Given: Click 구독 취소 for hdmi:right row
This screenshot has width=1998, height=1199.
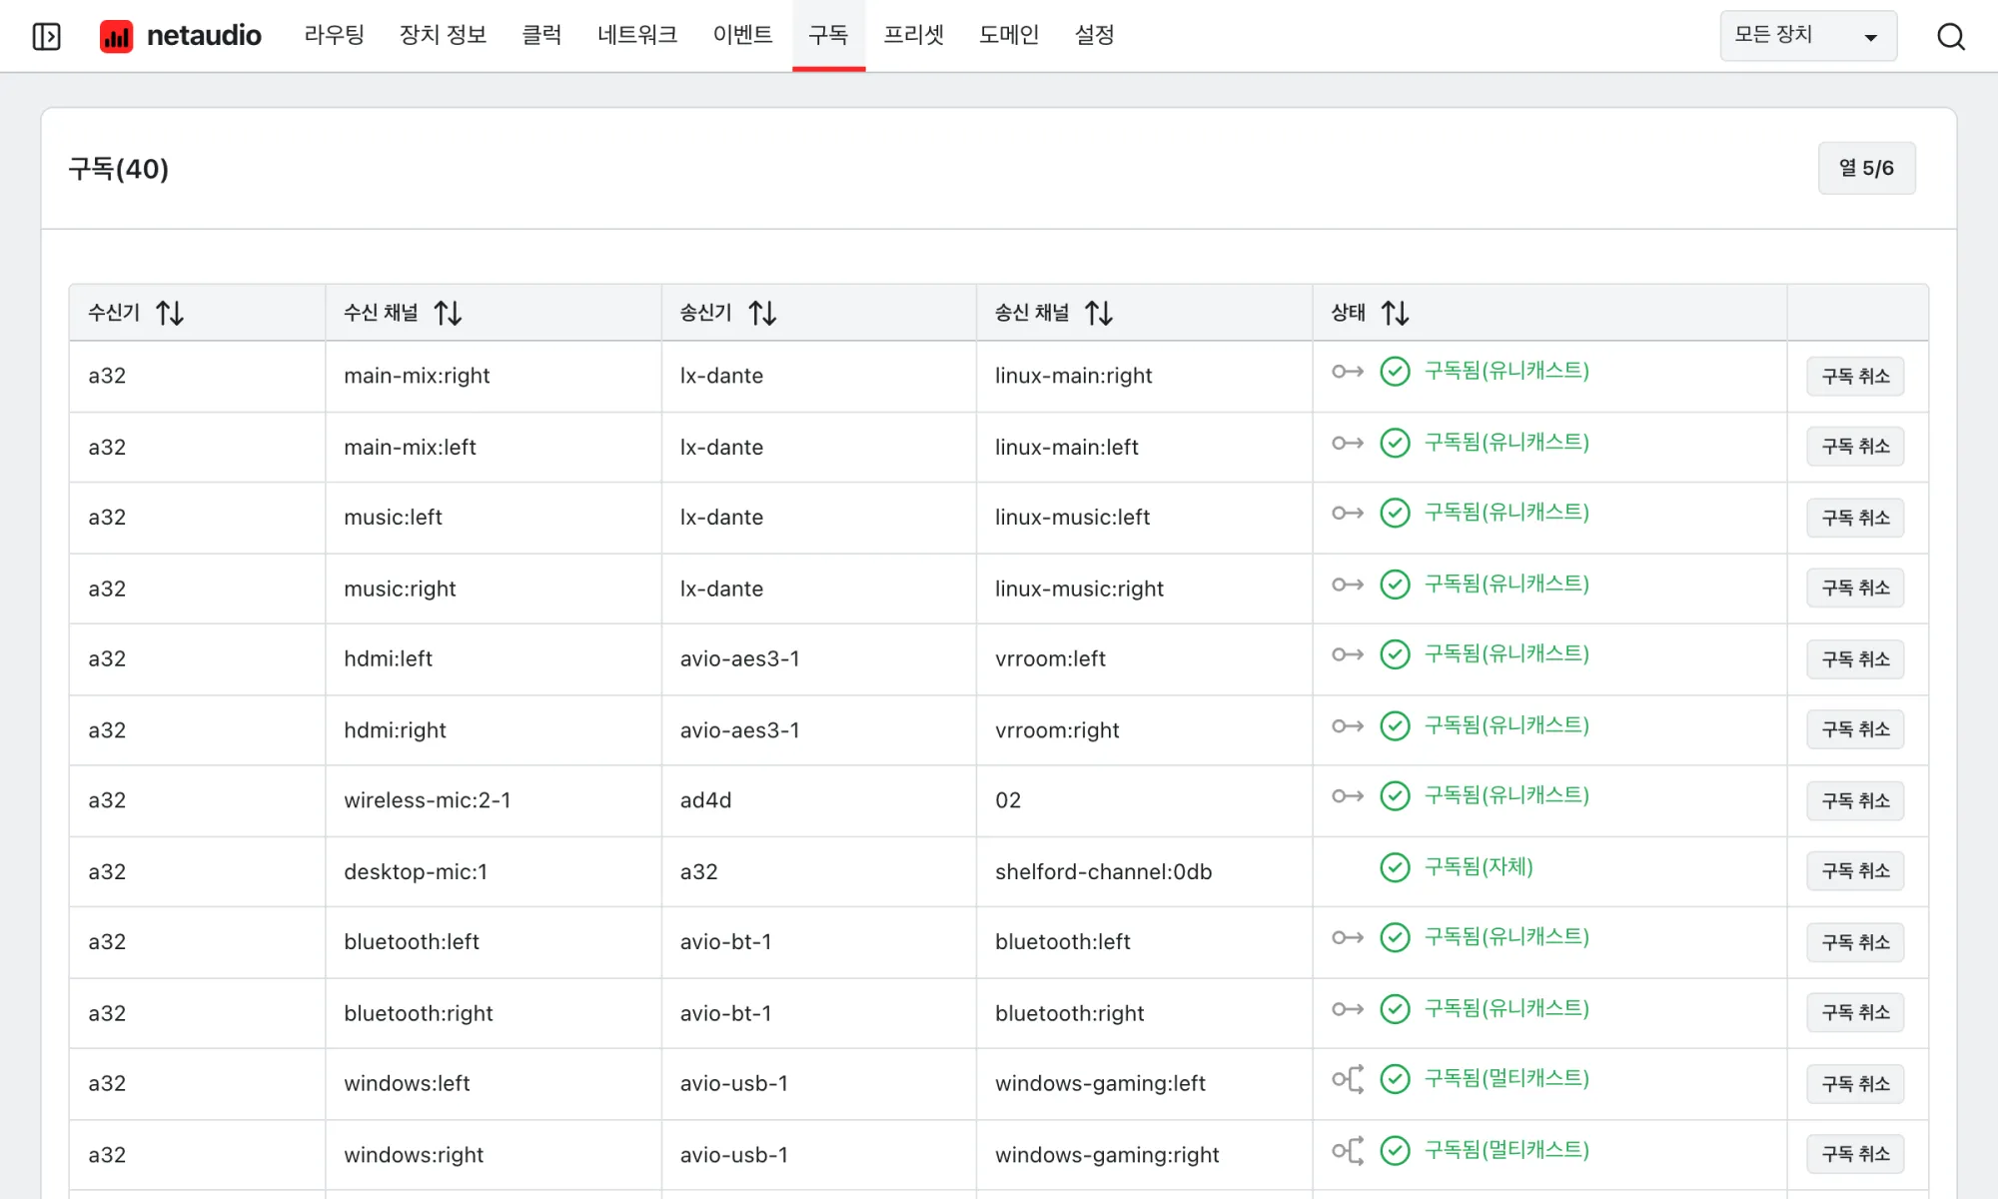Looking at the screenshot, I should pyautogui.click(x=1855, y=729).
